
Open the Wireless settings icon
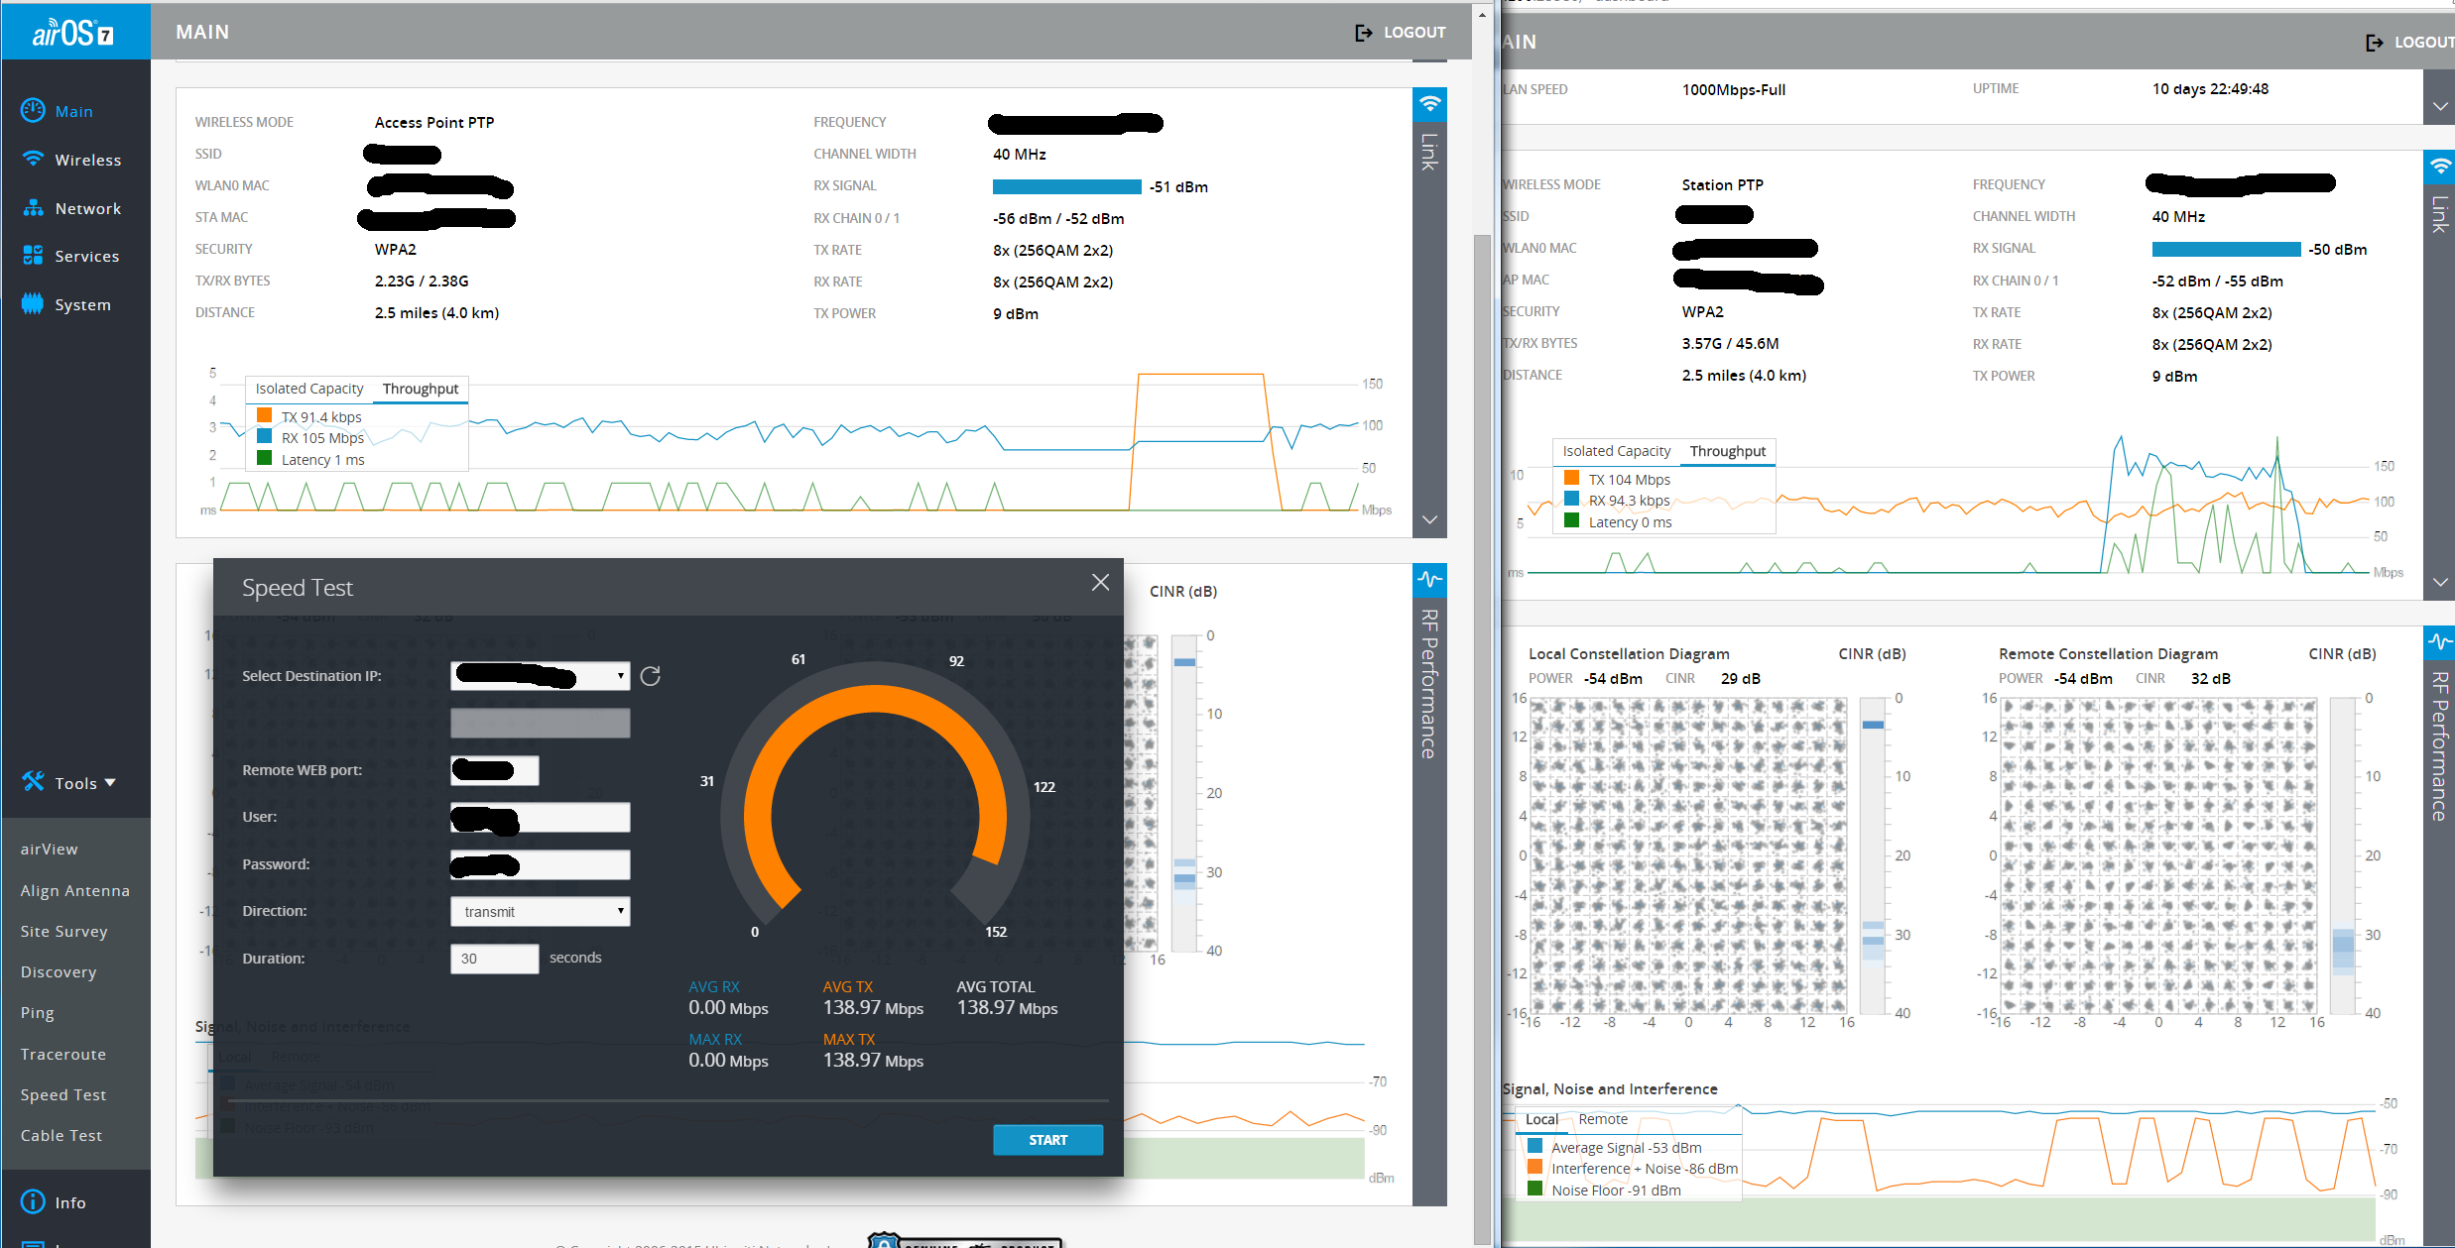(33, 160)
